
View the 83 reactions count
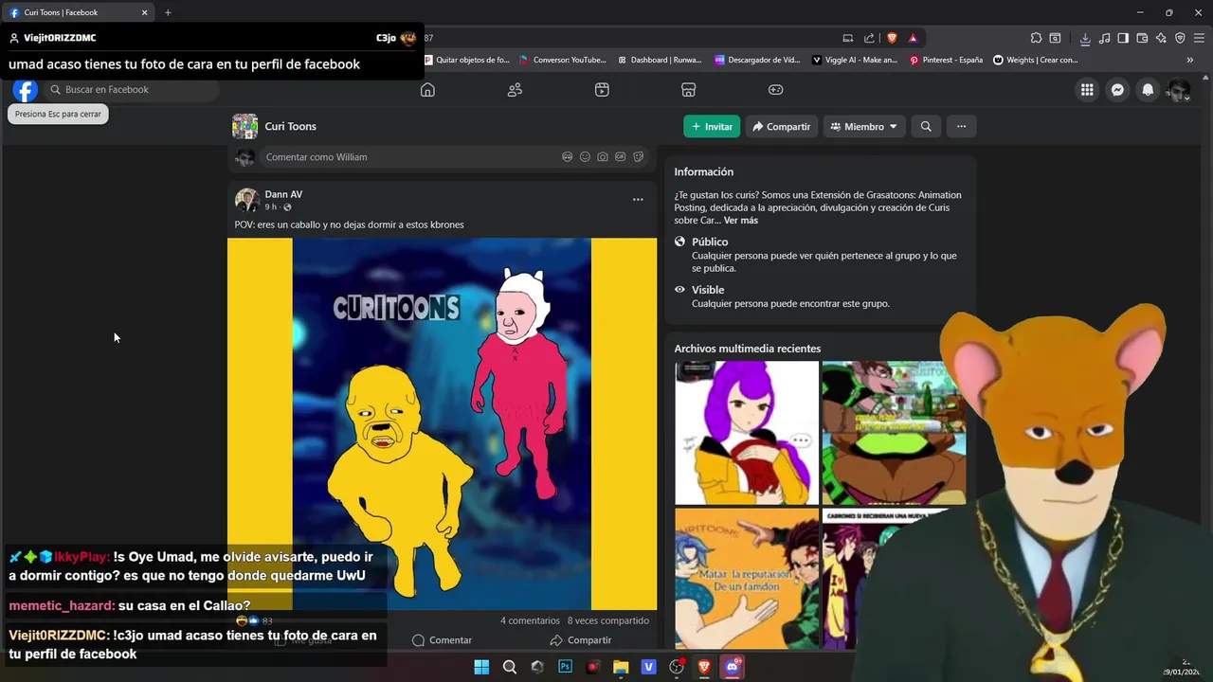point(267,621)
